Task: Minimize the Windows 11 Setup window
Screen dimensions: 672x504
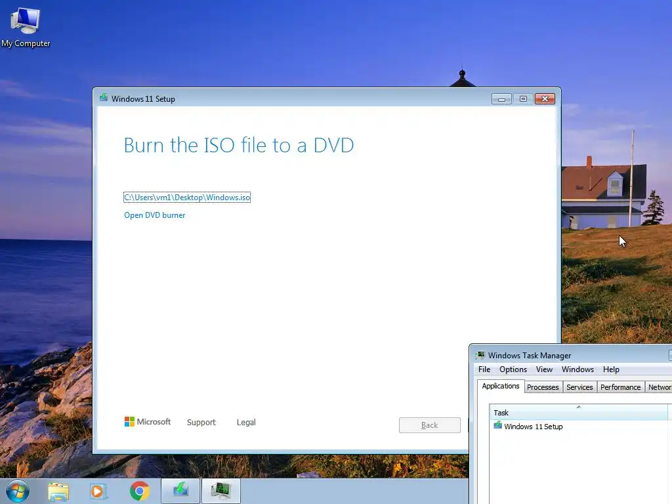Action: point(501,99)
